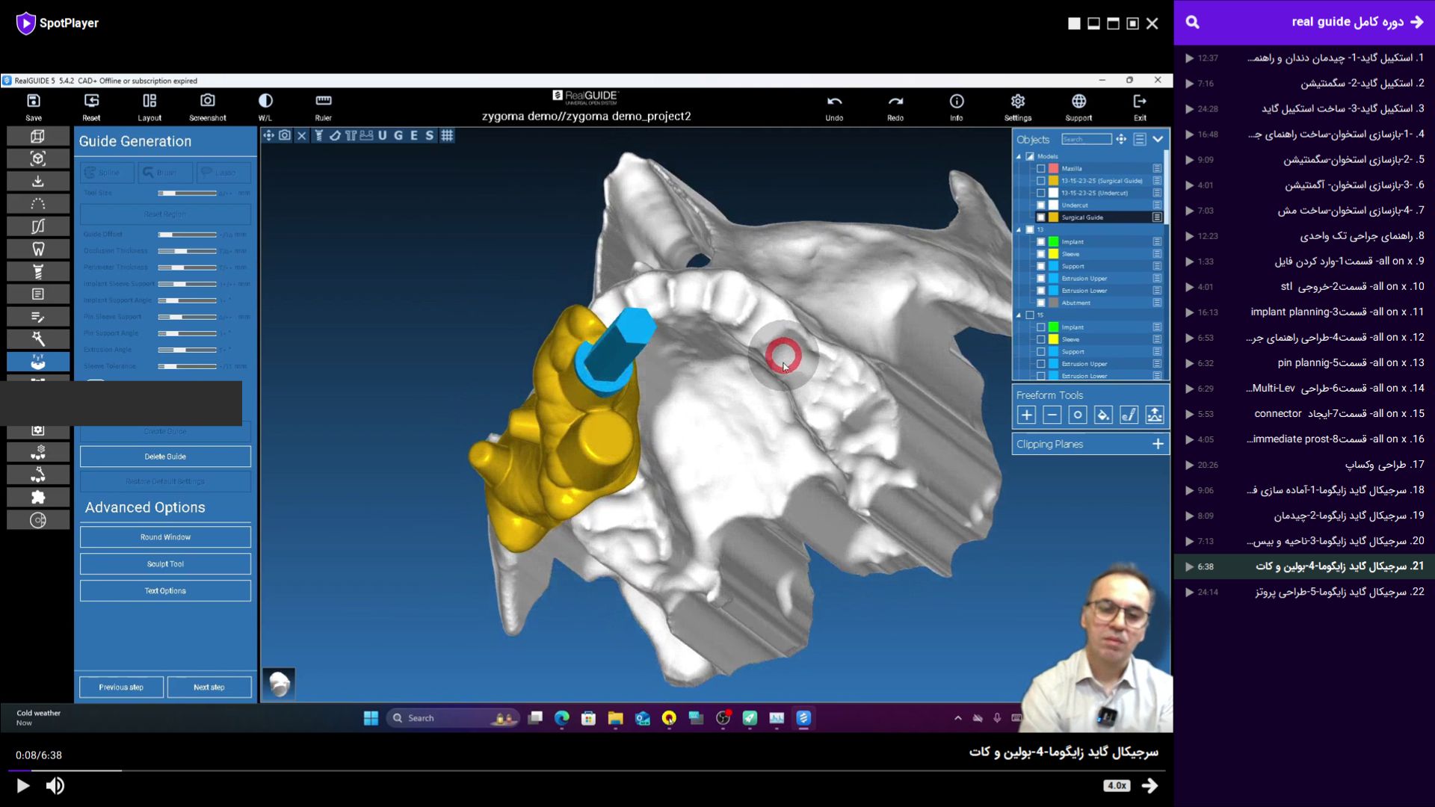The width and height of the screenshot is (1435, 807).
Task: Open the Objects panel list menu icon
Action: point(1140,139)
